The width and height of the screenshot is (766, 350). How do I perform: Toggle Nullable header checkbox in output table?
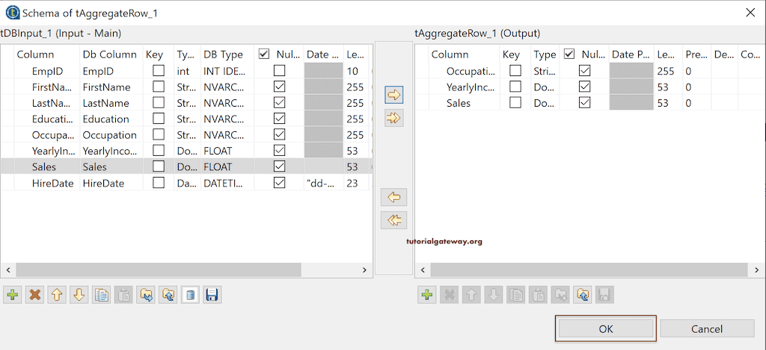pyautogui.click(x=569, y=54)
